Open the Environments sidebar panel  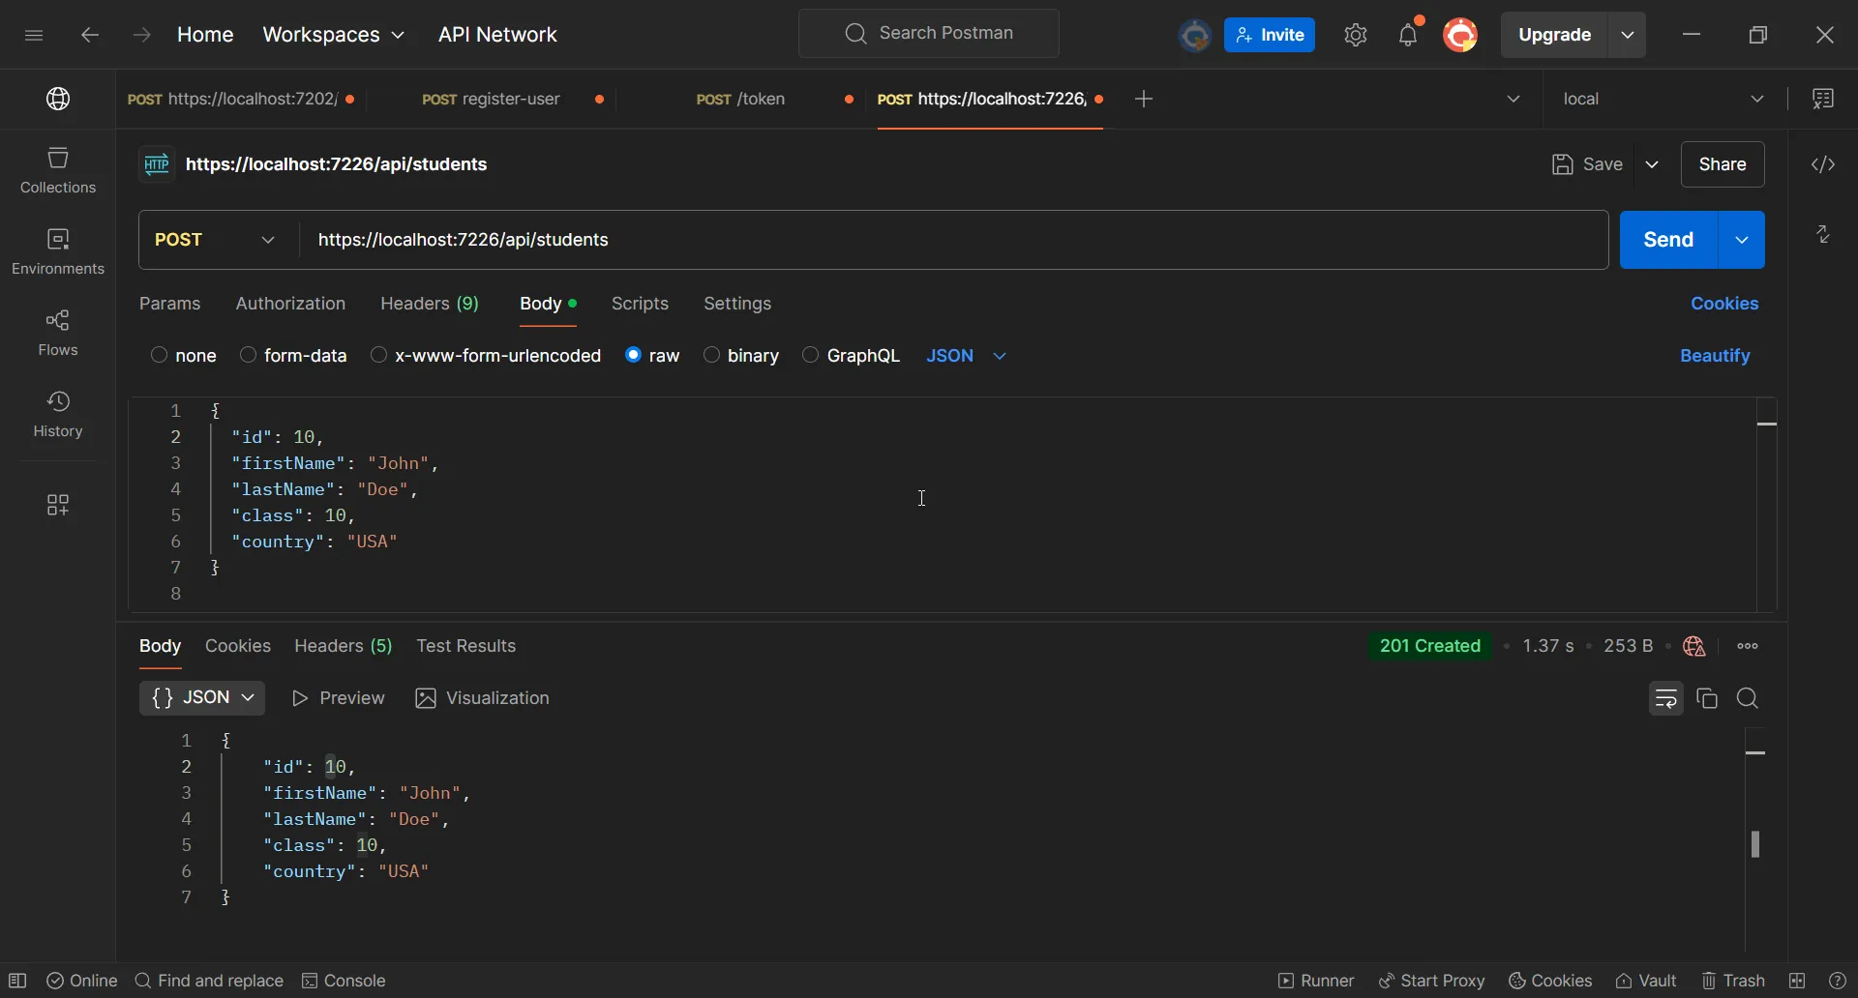point(58,251)
